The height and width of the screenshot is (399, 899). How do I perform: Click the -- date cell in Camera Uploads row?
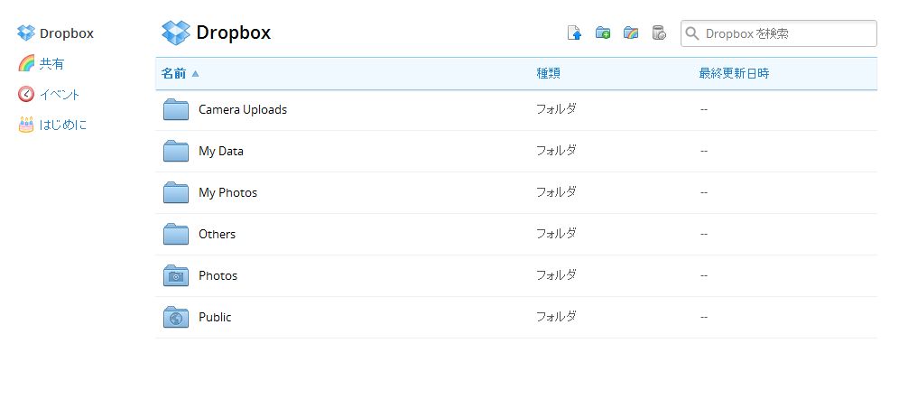(703, 109)
